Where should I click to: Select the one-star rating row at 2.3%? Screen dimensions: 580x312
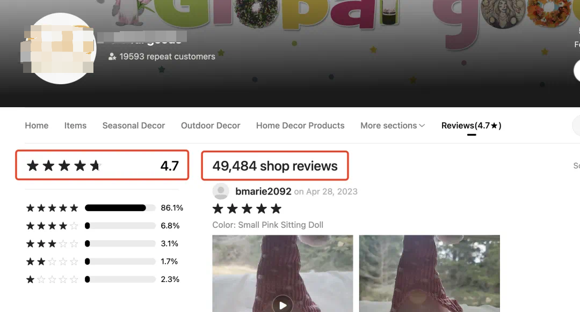point(103,279)
